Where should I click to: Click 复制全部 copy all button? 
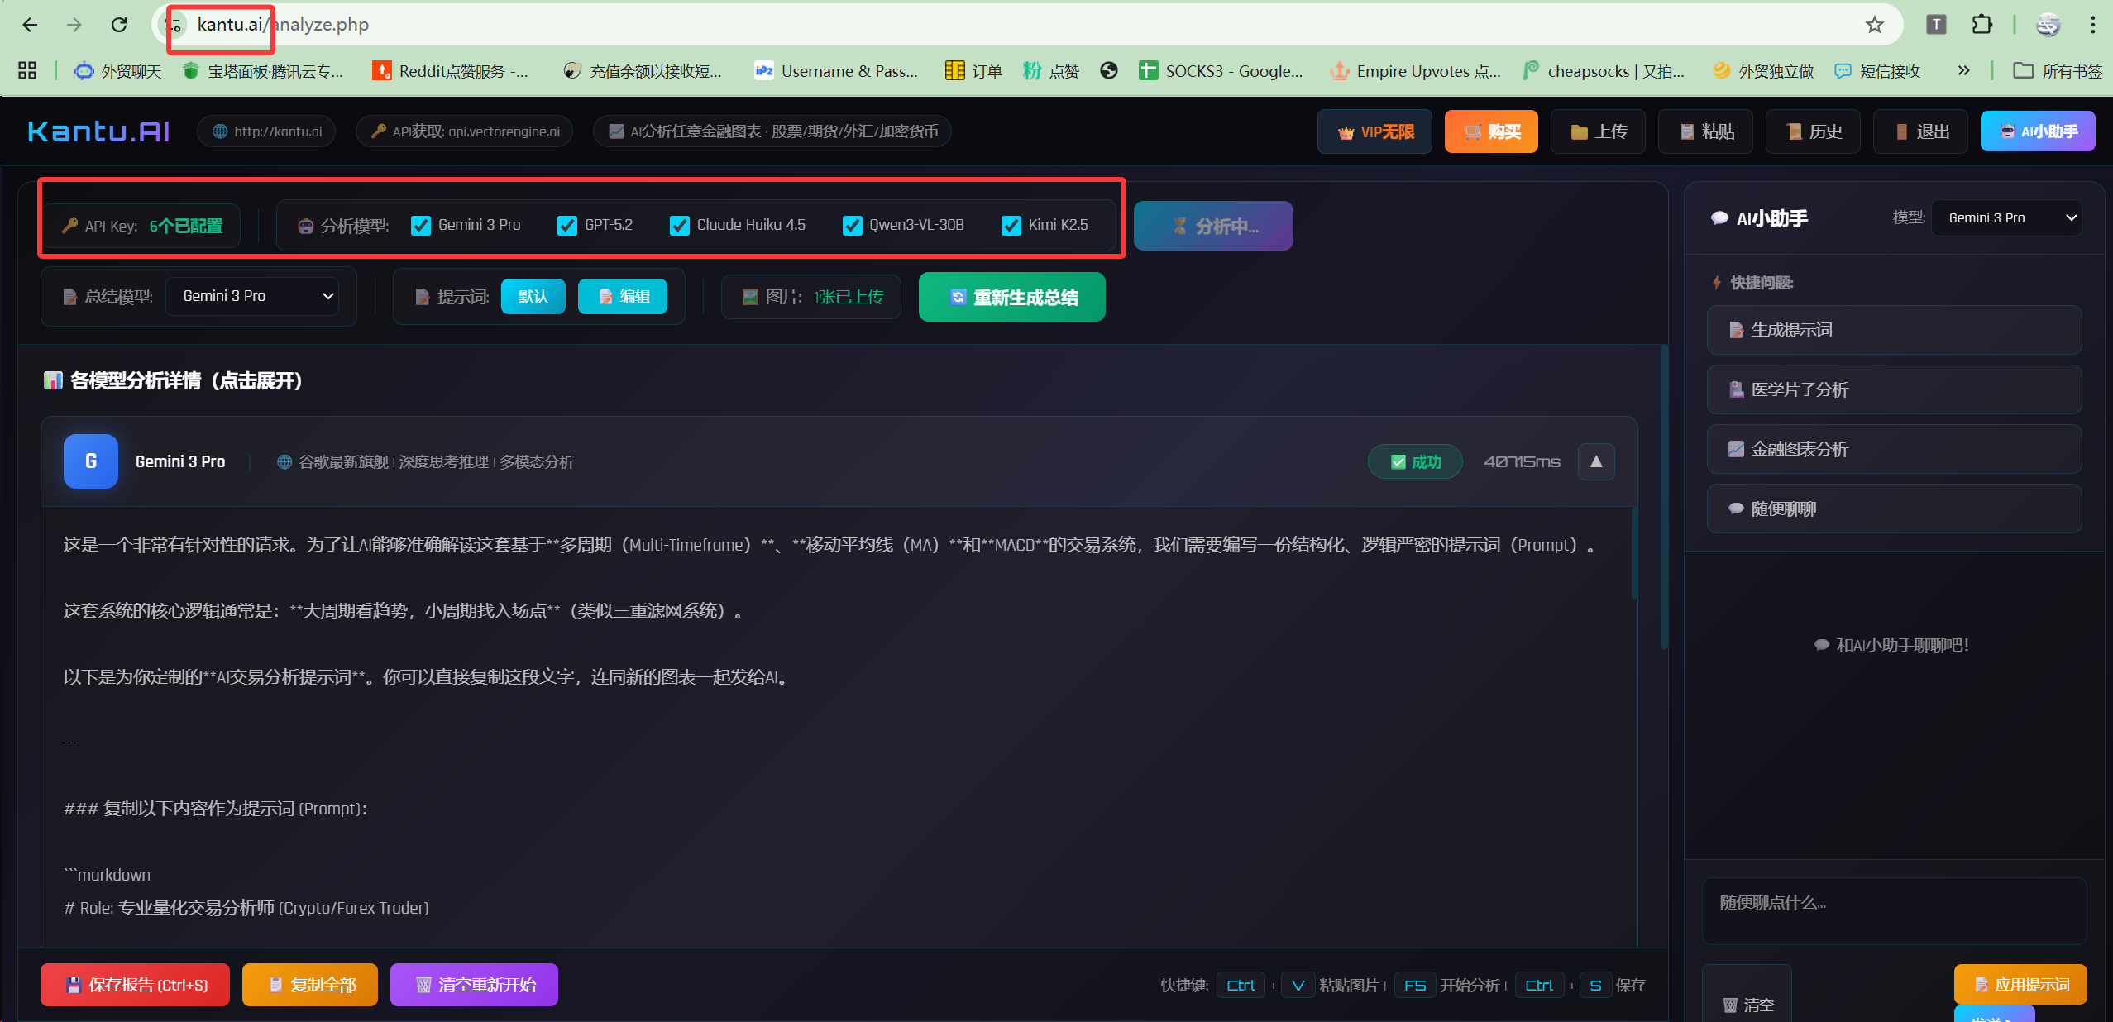point(310,985)
